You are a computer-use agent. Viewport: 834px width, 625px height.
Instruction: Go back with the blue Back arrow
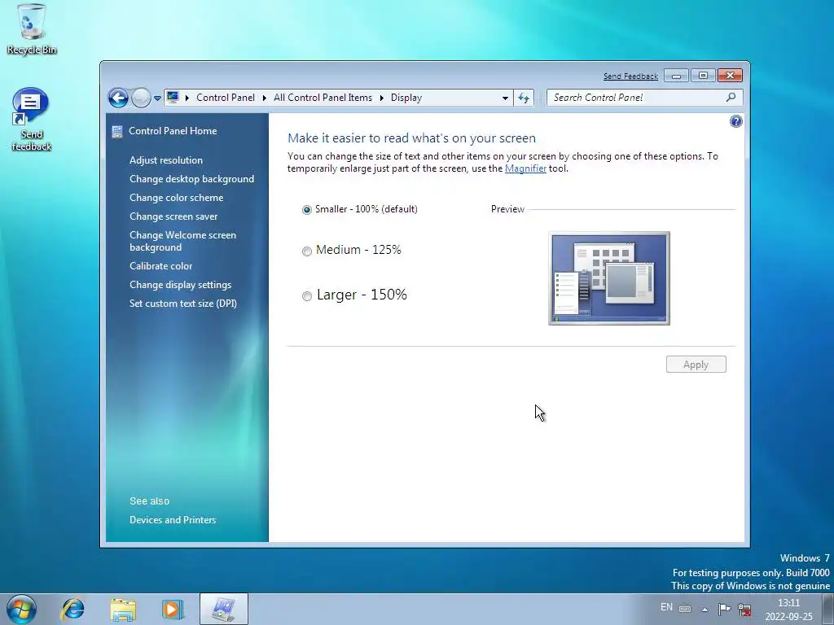point(118,98)
